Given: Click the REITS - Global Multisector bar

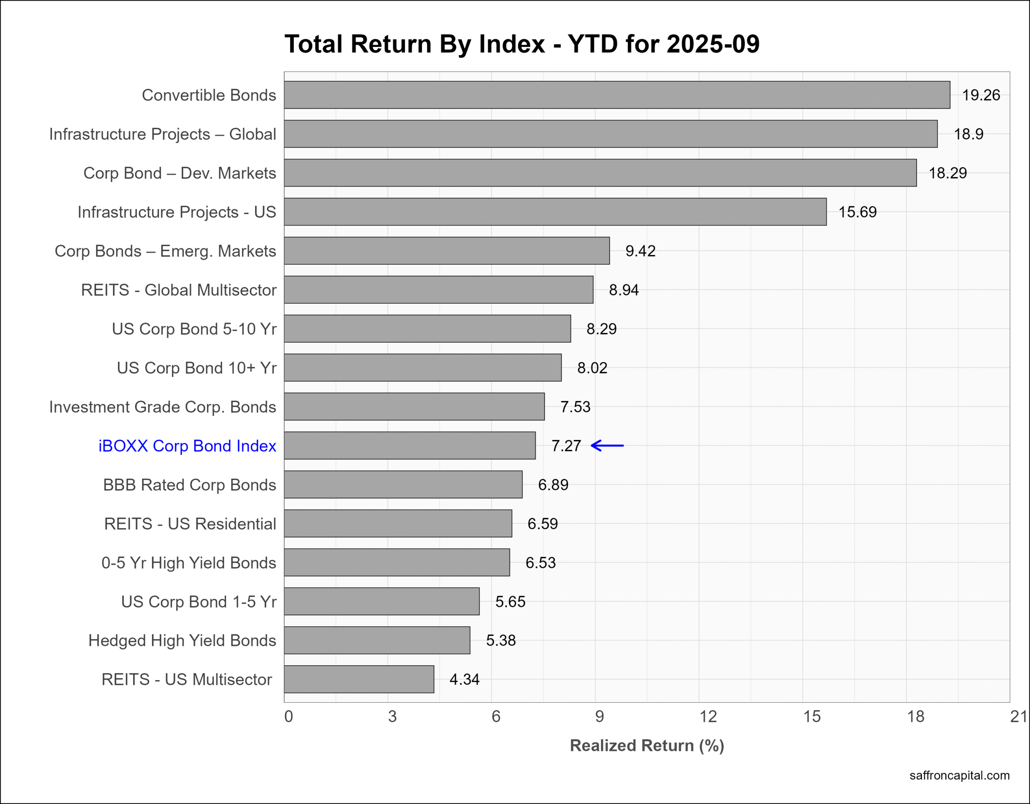Looking at the screenshot, I should point(439,290).
